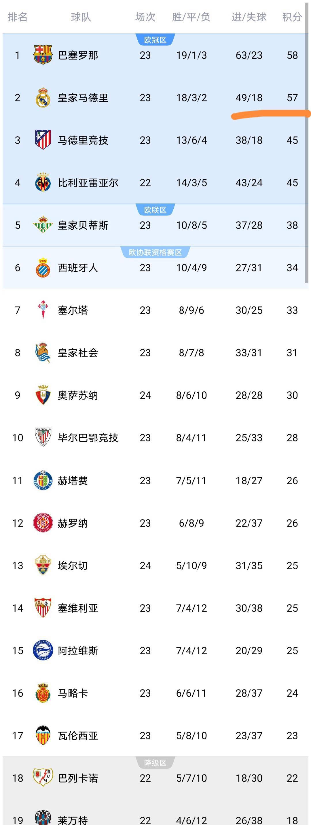Image resolution: width=311 pixels, height=825 pixels.
Task: Click the 排名 ranking column header
Action: 18,17
